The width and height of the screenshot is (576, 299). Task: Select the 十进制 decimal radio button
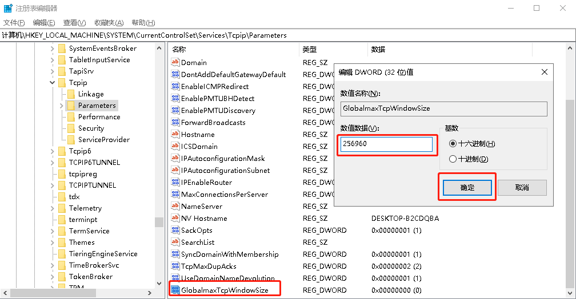453,159
